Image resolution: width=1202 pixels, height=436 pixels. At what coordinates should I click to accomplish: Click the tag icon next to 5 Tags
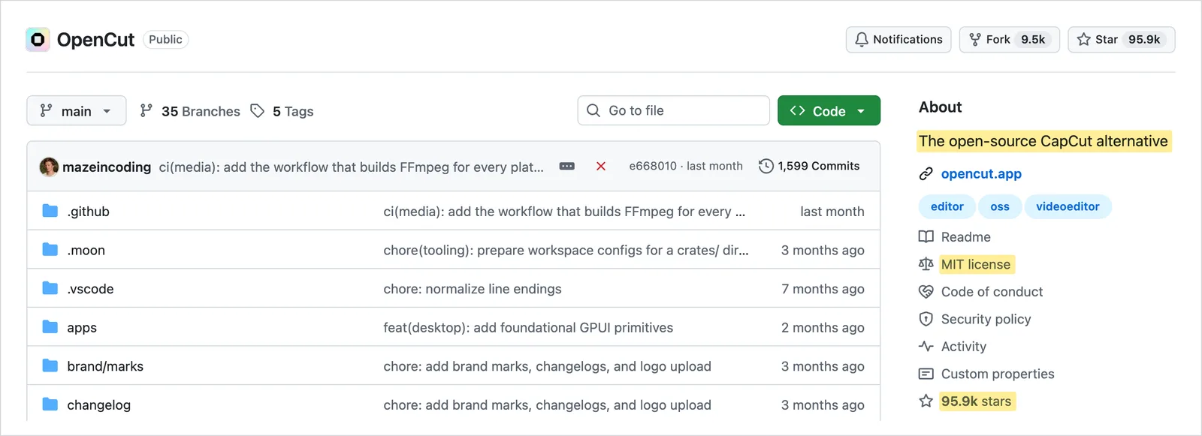(x=258, y=110)
